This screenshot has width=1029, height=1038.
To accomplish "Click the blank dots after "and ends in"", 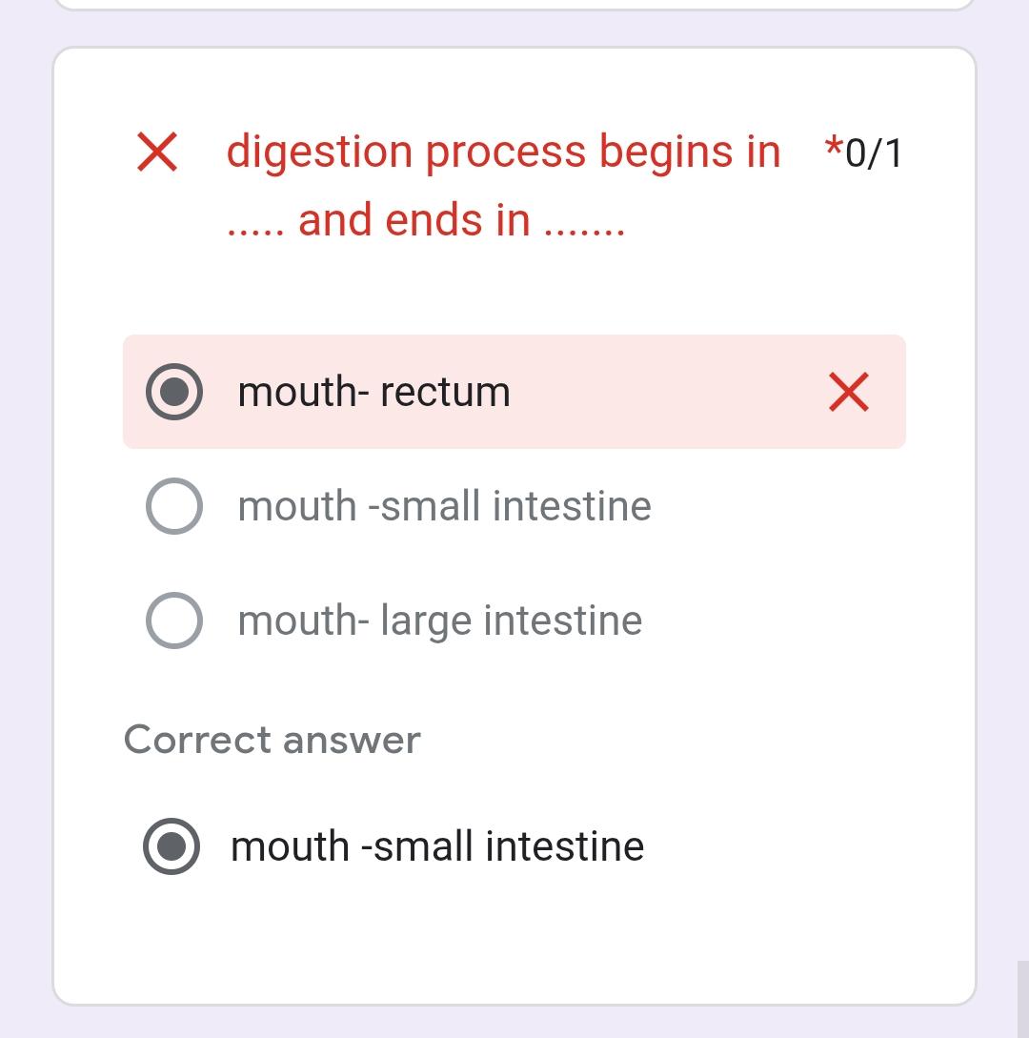I will [x=584, y=229].
